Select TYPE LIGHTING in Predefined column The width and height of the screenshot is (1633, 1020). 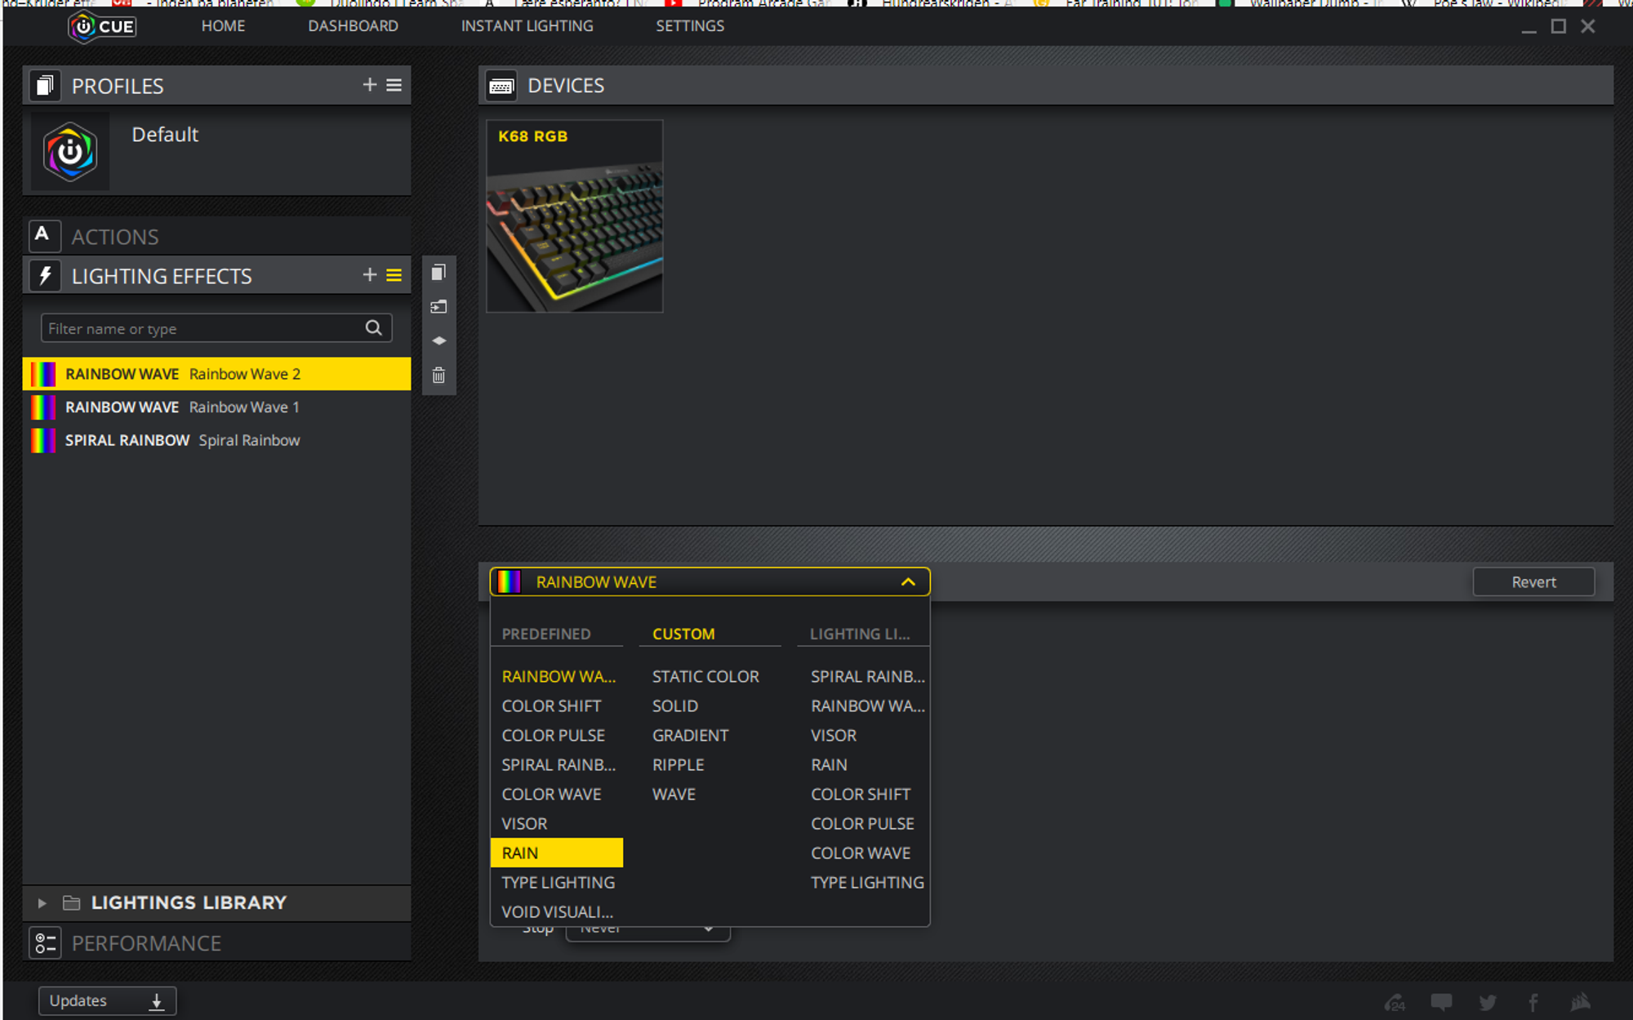tap(558, 882)
